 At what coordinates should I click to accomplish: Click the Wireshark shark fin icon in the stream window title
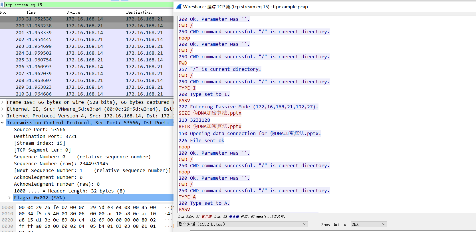point(179,7)
